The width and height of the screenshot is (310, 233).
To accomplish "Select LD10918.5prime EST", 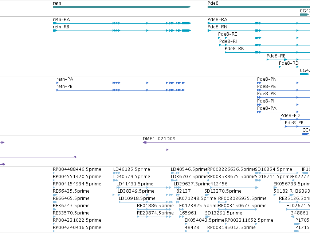I will click(145, 202).
